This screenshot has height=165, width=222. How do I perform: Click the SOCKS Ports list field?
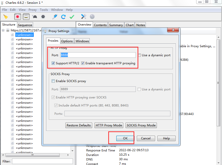117,114
